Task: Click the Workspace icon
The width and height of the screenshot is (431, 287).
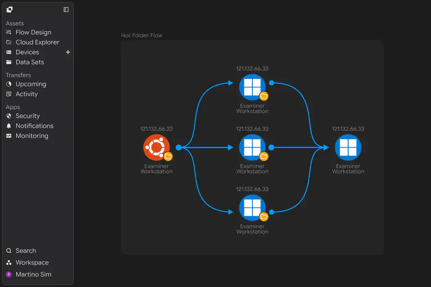Action: click(x=9, y=263)
